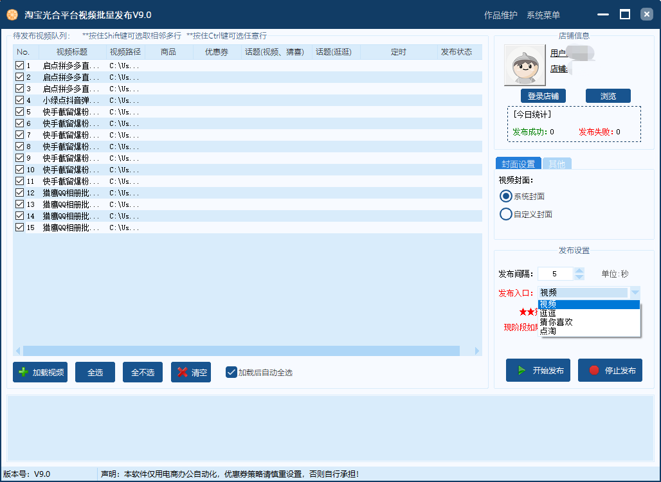Click the horizontal scrollbar thumb under the queue
This screenshot has width=661, height=482.
click(241, 350)
